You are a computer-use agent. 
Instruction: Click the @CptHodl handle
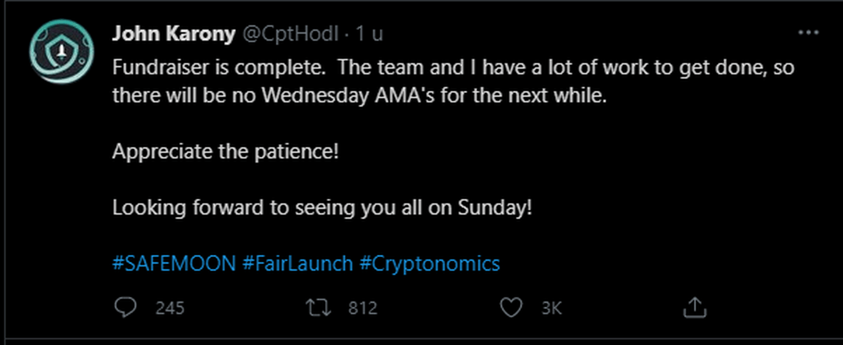point(290,34)
